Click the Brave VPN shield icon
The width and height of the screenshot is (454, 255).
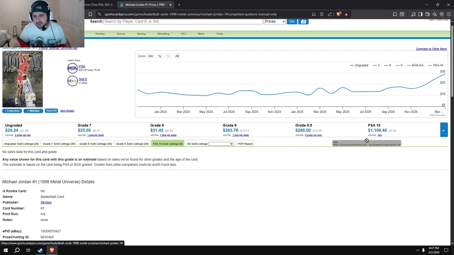[x=442, y=14]
